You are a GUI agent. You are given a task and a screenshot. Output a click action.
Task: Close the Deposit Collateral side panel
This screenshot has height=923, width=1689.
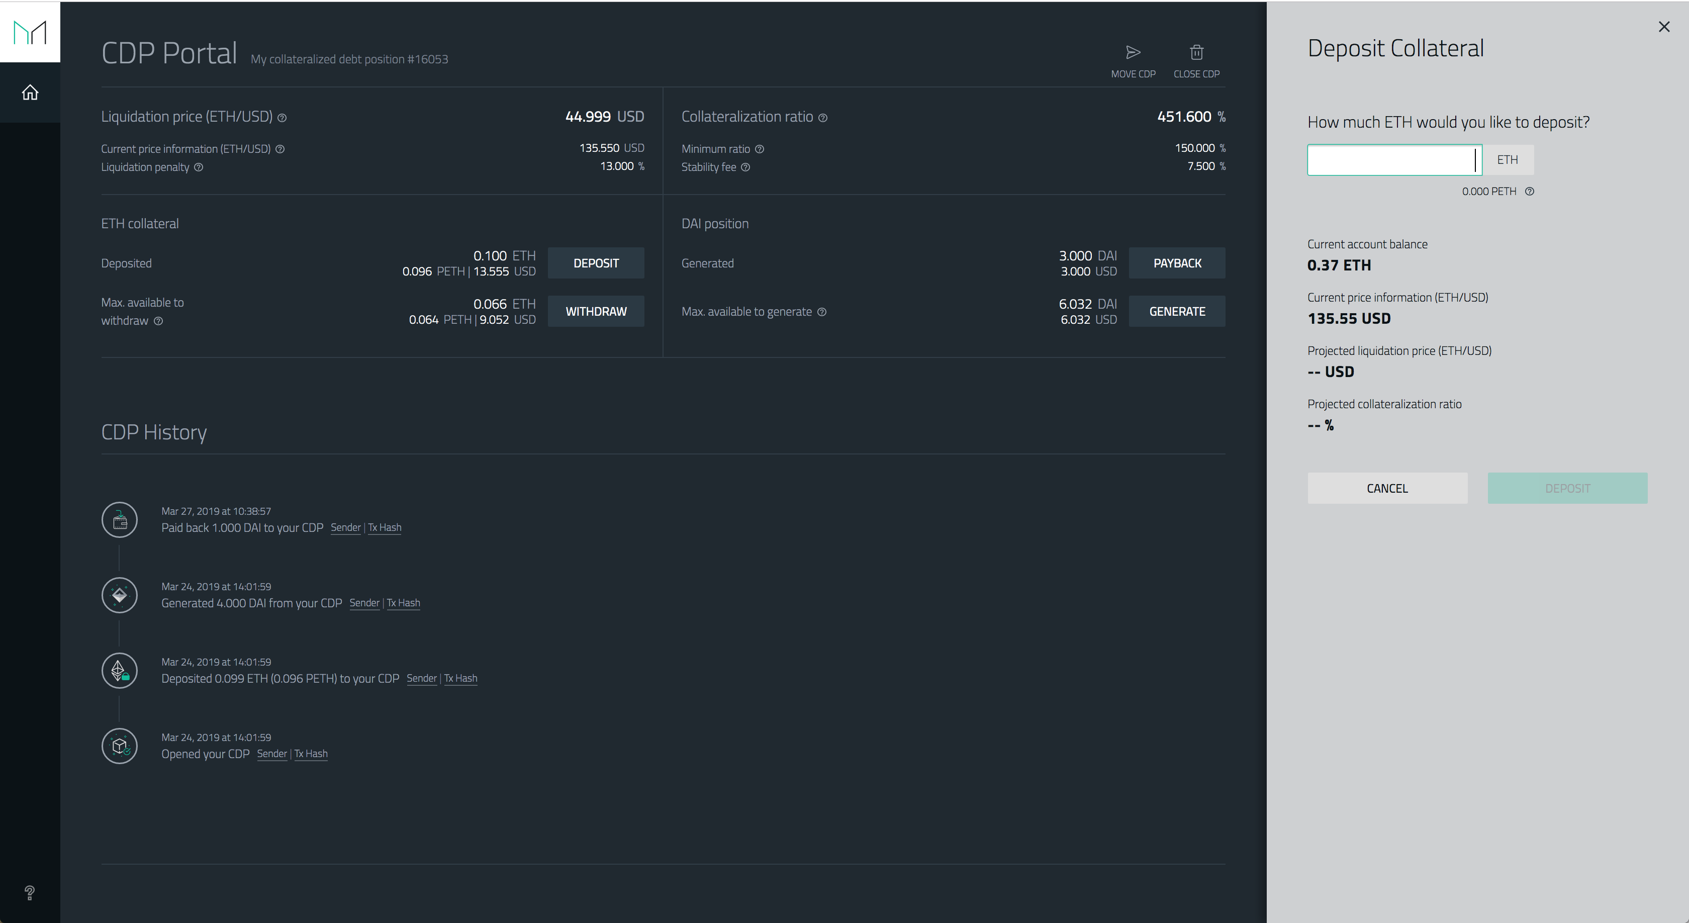(1664, 27)
